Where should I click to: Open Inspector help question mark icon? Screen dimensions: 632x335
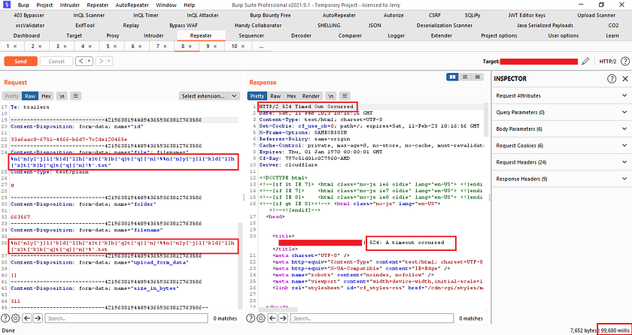point(612,79)
